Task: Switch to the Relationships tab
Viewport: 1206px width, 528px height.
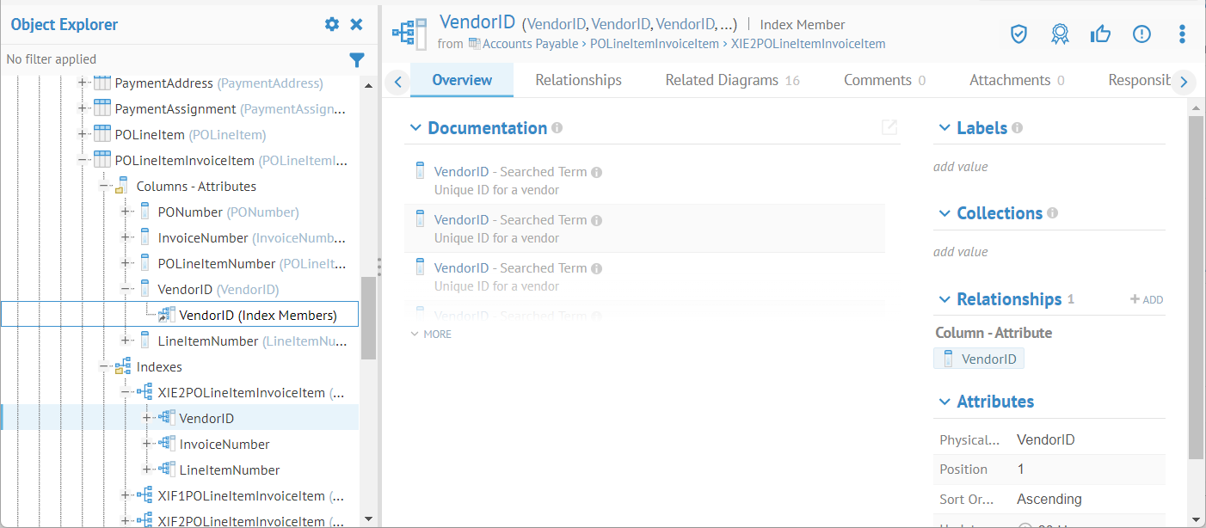Action: pyautogui.click(x=578, y=80)
